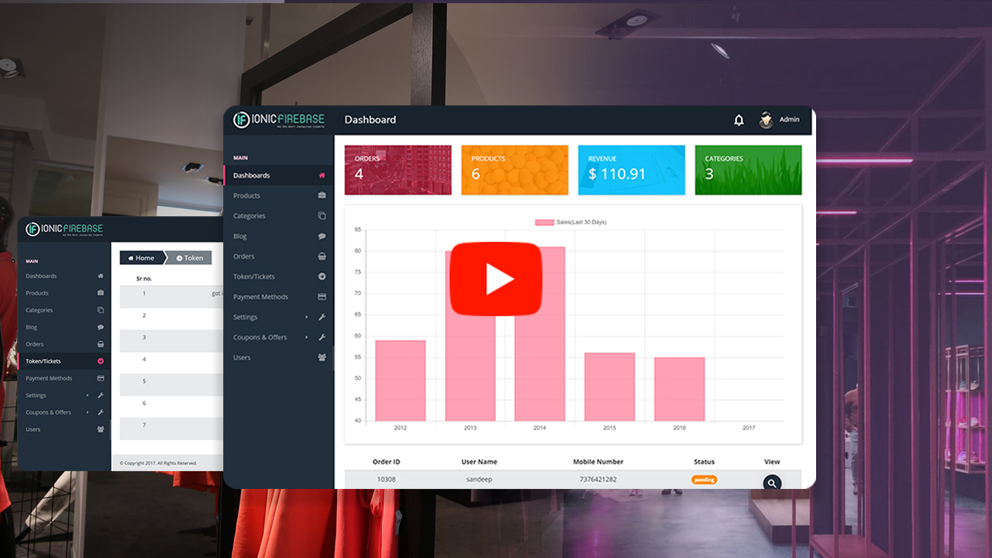Click copy icon beside Categories in the Token window sidebar
This screenshot has width=992, height=558.
pyautogui.click(x=101, y=310)
